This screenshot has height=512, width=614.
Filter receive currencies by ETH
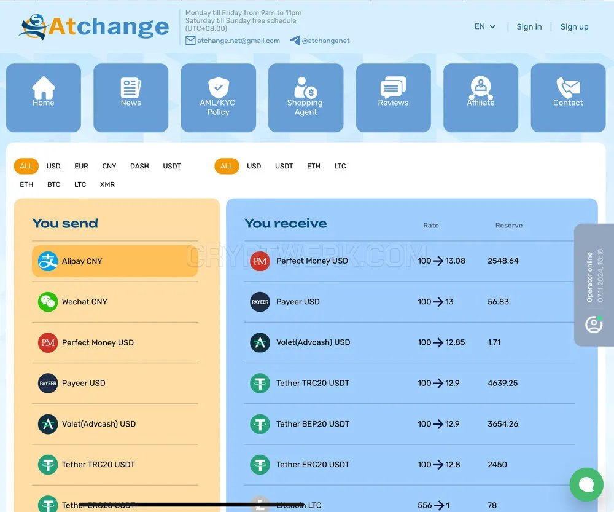click(314, 166)
